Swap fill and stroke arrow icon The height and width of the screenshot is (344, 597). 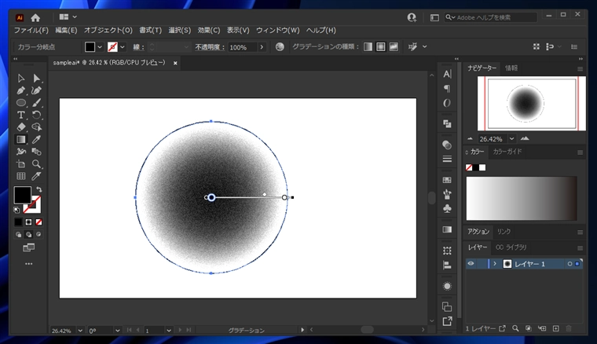click(x=38, y=189)
